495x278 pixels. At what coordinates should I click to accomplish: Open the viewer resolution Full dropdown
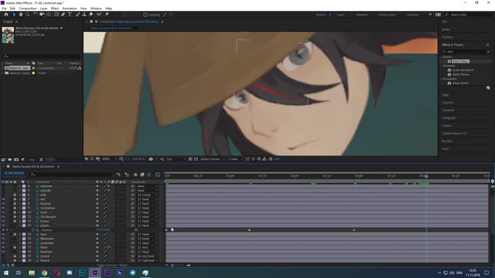pos(175,159)
